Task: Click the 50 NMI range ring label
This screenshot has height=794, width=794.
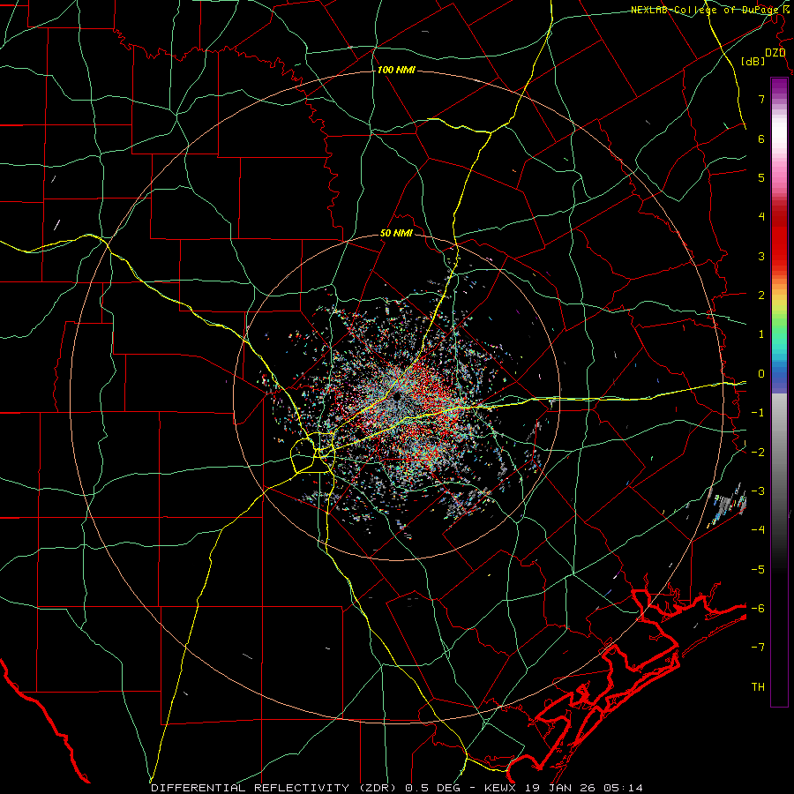Action: pos(396,234)
